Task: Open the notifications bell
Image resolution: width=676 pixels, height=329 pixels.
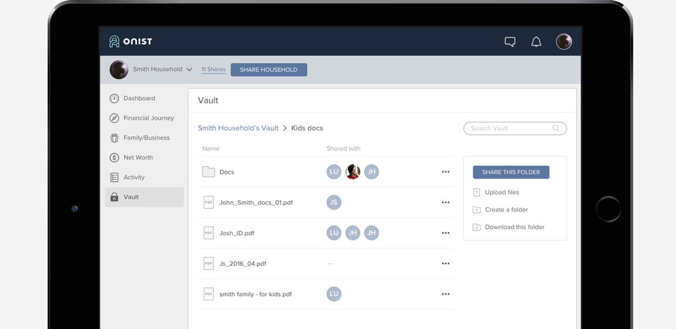Action: pos(536,42)
